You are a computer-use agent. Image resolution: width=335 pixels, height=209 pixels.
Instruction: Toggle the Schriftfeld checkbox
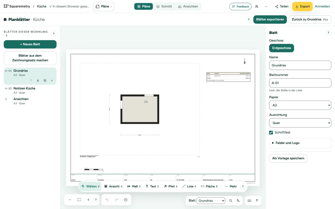271,132
